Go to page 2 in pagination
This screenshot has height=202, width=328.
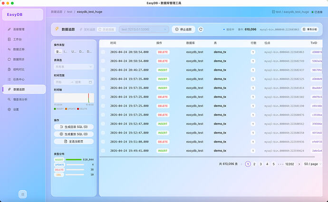(254, 164)
